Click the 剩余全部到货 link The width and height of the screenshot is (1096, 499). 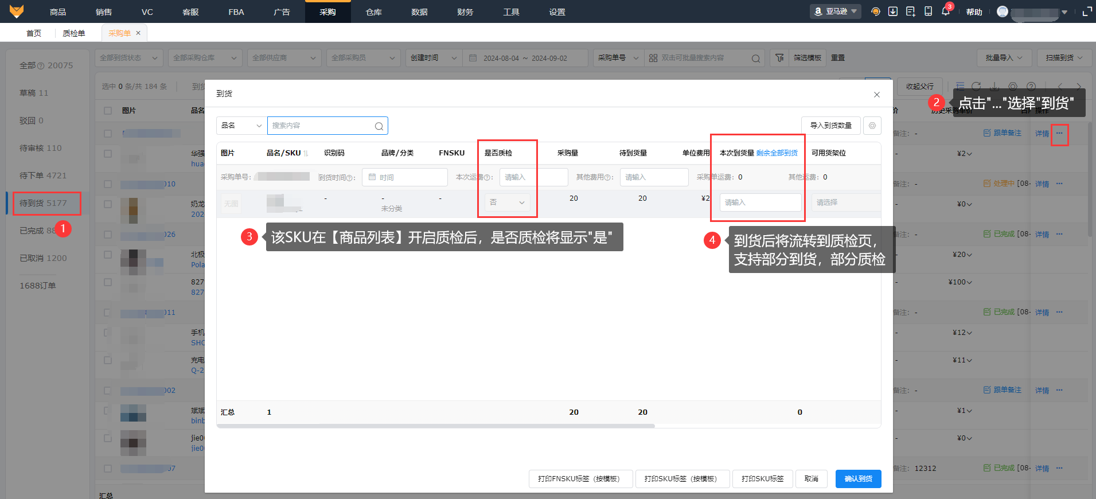tap(777, 153)
